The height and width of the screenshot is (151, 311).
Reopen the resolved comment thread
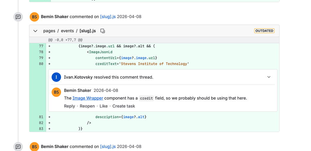click(87, 106)
